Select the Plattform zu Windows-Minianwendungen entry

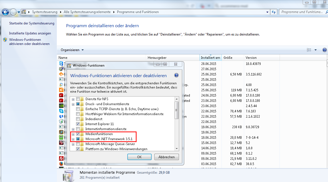tap(116, 149)
